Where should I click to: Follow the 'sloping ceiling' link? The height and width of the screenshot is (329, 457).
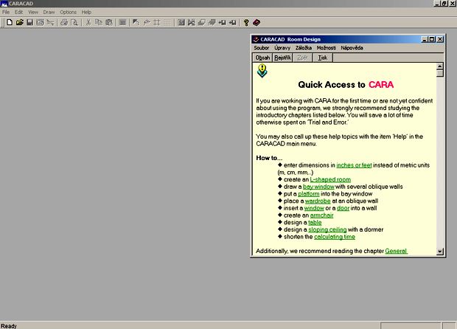tap(327, 229)
